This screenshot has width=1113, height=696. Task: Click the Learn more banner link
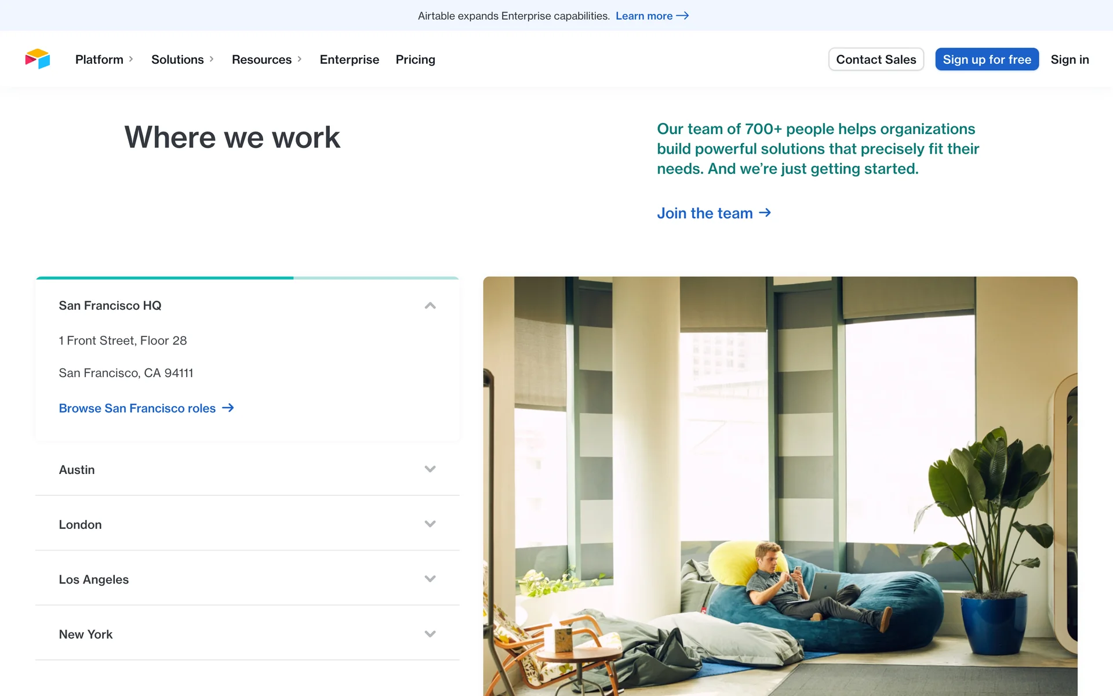tap(643, 16)
